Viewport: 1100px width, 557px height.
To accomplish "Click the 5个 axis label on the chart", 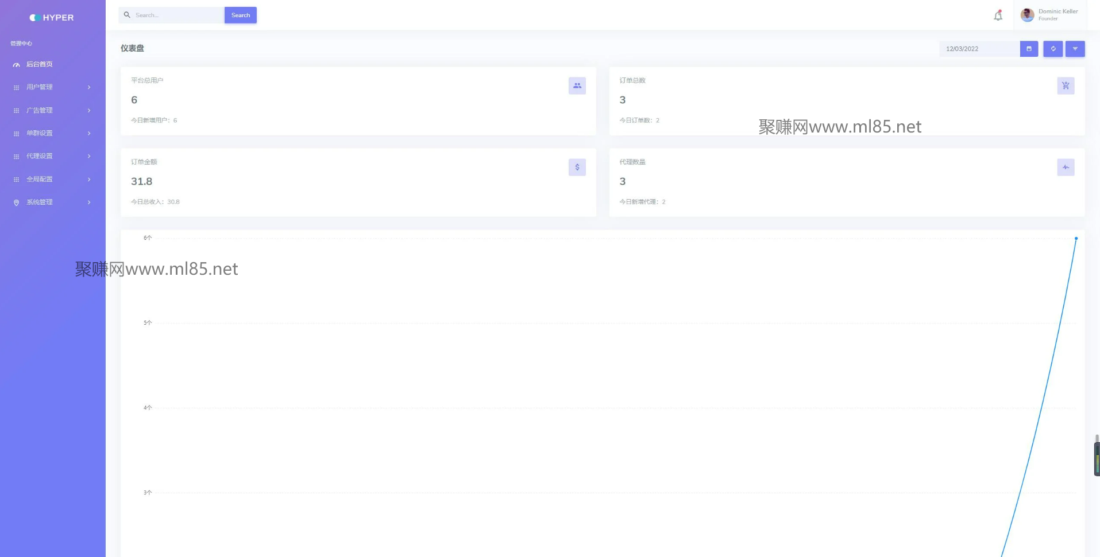I will 148,323.
